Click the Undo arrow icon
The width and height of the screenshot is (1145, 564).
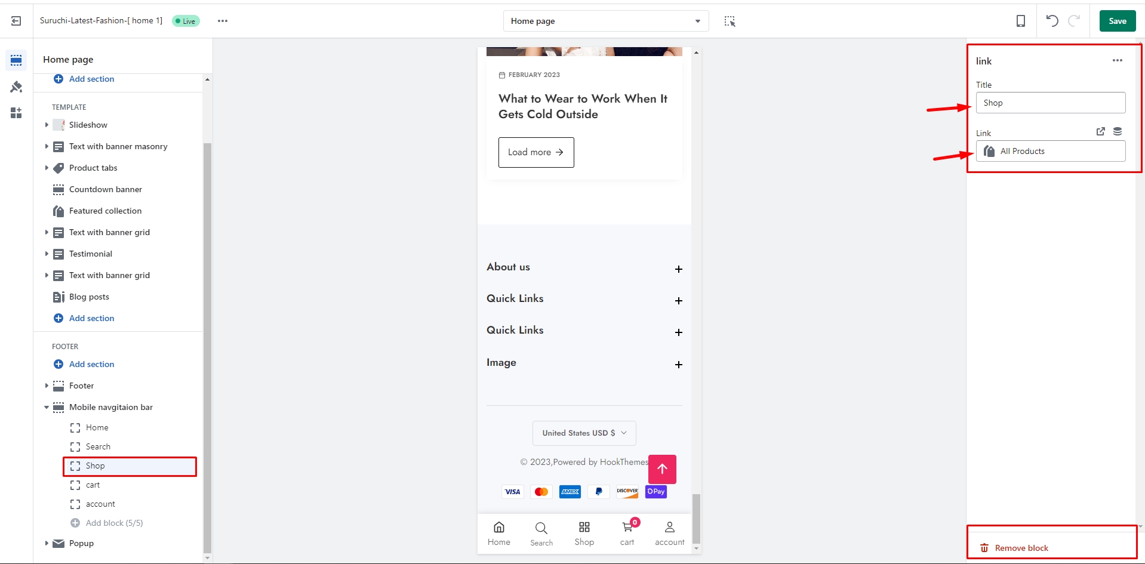[x=1052, y=21]
